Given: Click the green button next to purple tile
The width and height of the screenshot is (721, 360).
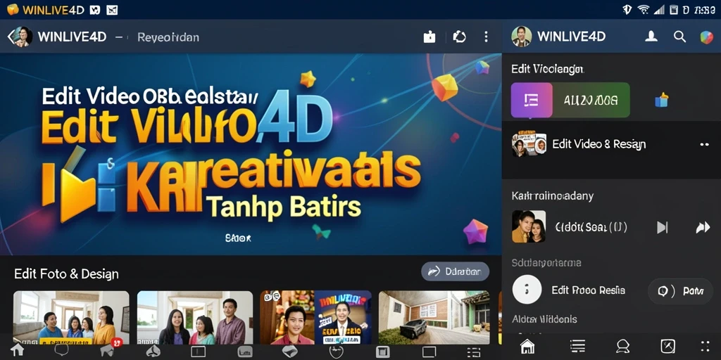Looking at the screenshot, I should [x=591, y=100].
